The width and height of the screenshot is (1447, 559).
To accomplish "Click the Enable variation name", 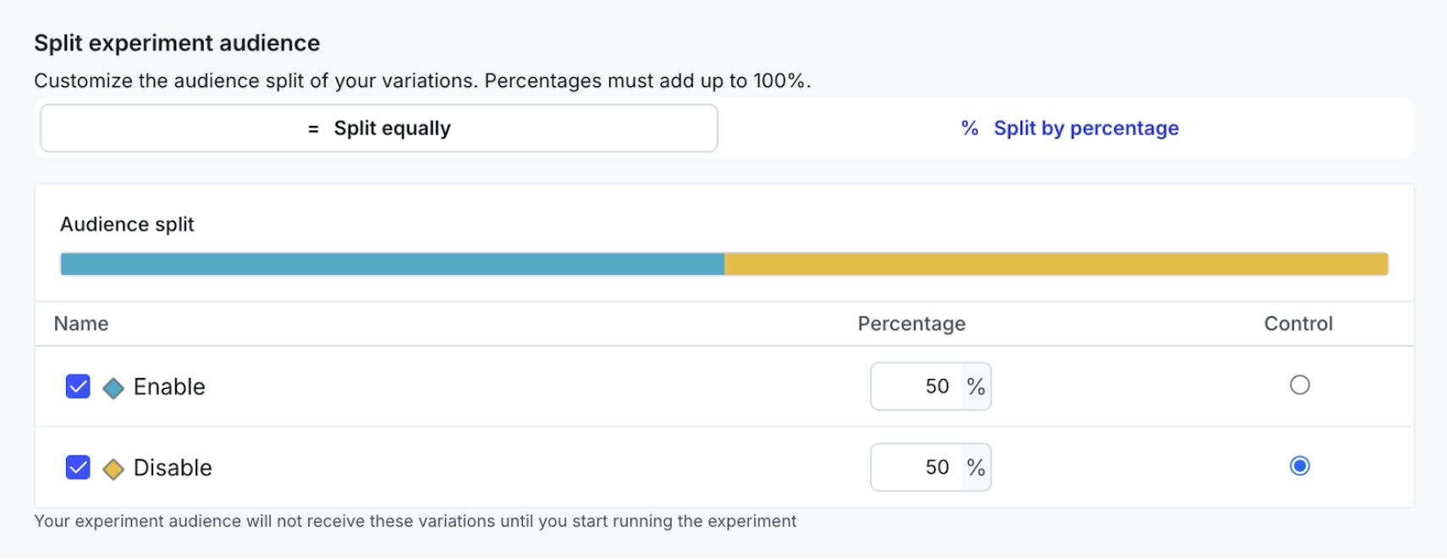I will coord(169,386).
